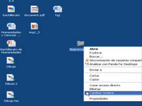This screenshot has width=142, height=106.
Task: Select the document.pdf file icon
Action: point(34,9)
